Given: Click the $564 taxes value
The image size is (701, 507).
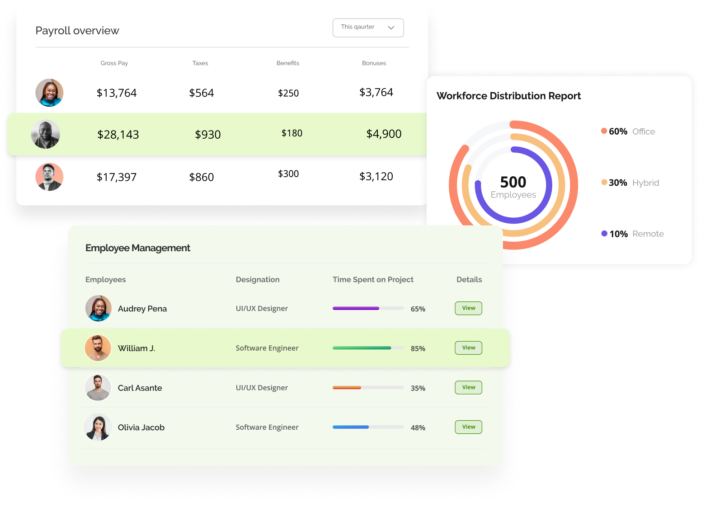Looking at the screenshot, I should click(202, 93).
